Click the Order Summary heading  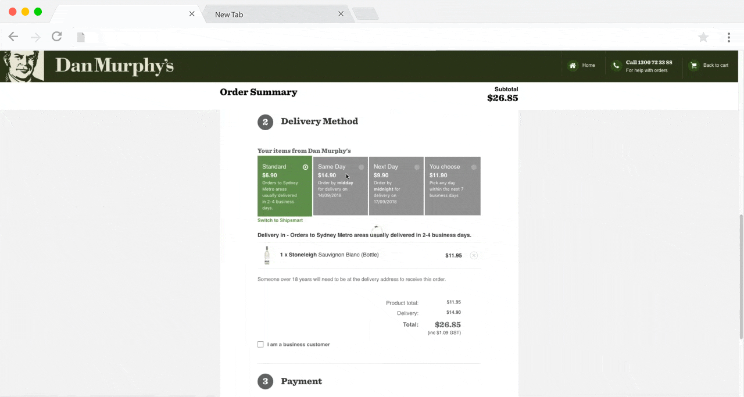point(259,92)
